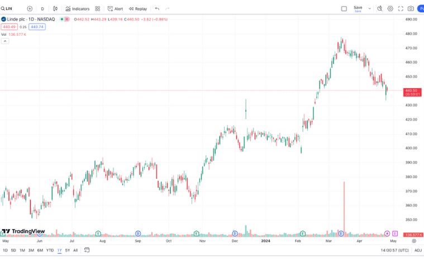
Task: Open chart settings gear icon
Action: 390,9
